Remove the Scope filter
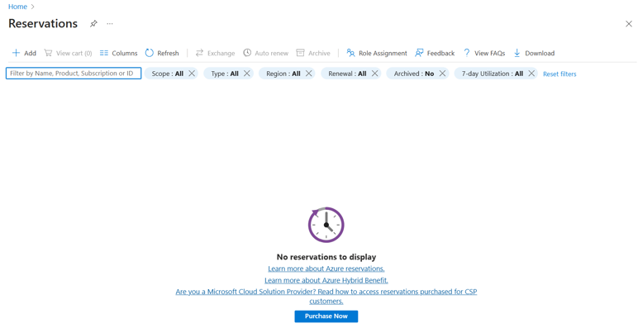Screen dimensions: 638x333 [x=192, y=74]
